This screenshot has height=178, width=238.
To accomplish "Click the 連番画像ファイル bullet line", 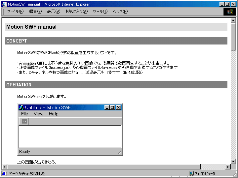I will pyautogui.click(x=99, y=68).
